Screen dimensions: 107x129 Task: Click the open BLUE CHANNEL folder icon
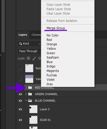point(30,101)
